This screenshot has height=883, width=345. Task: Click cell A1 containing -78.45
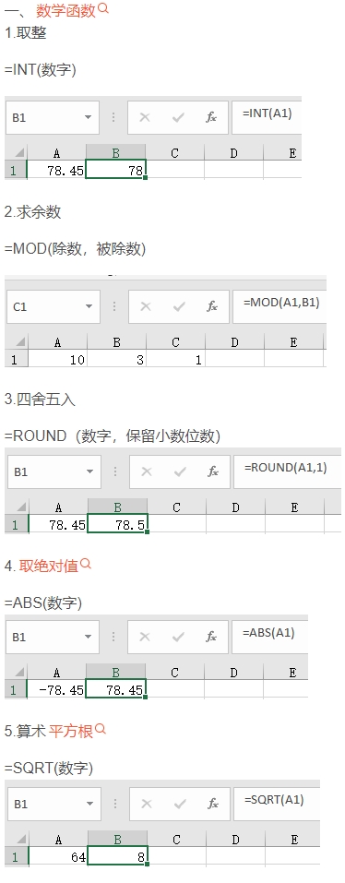(x=56, y=690)
